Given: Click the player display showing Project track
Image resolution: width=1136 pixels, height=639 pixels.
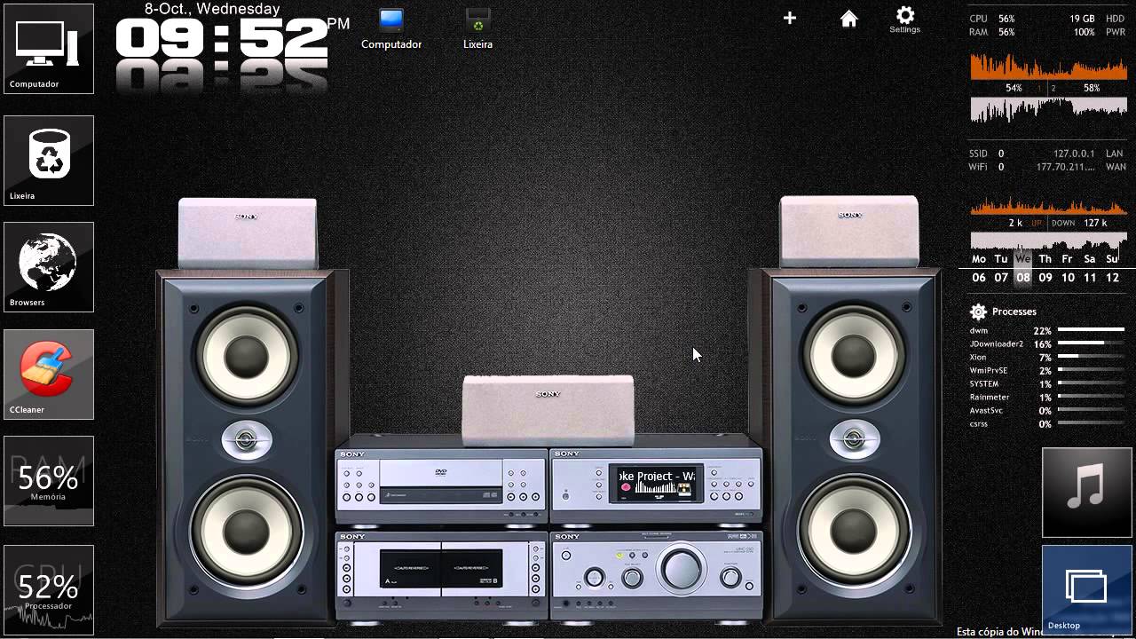Looking at the screenshot, I should click(656, 485).
